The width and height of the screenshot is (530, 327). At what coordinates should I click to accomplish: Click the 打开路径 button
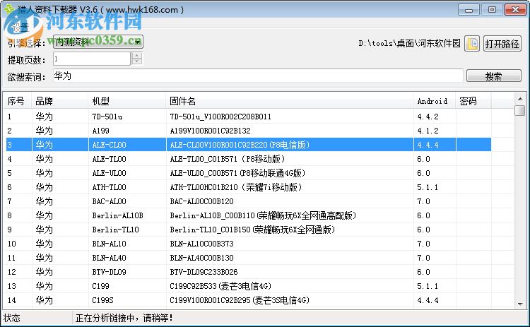pyautogui.click(x=502, y=44)
